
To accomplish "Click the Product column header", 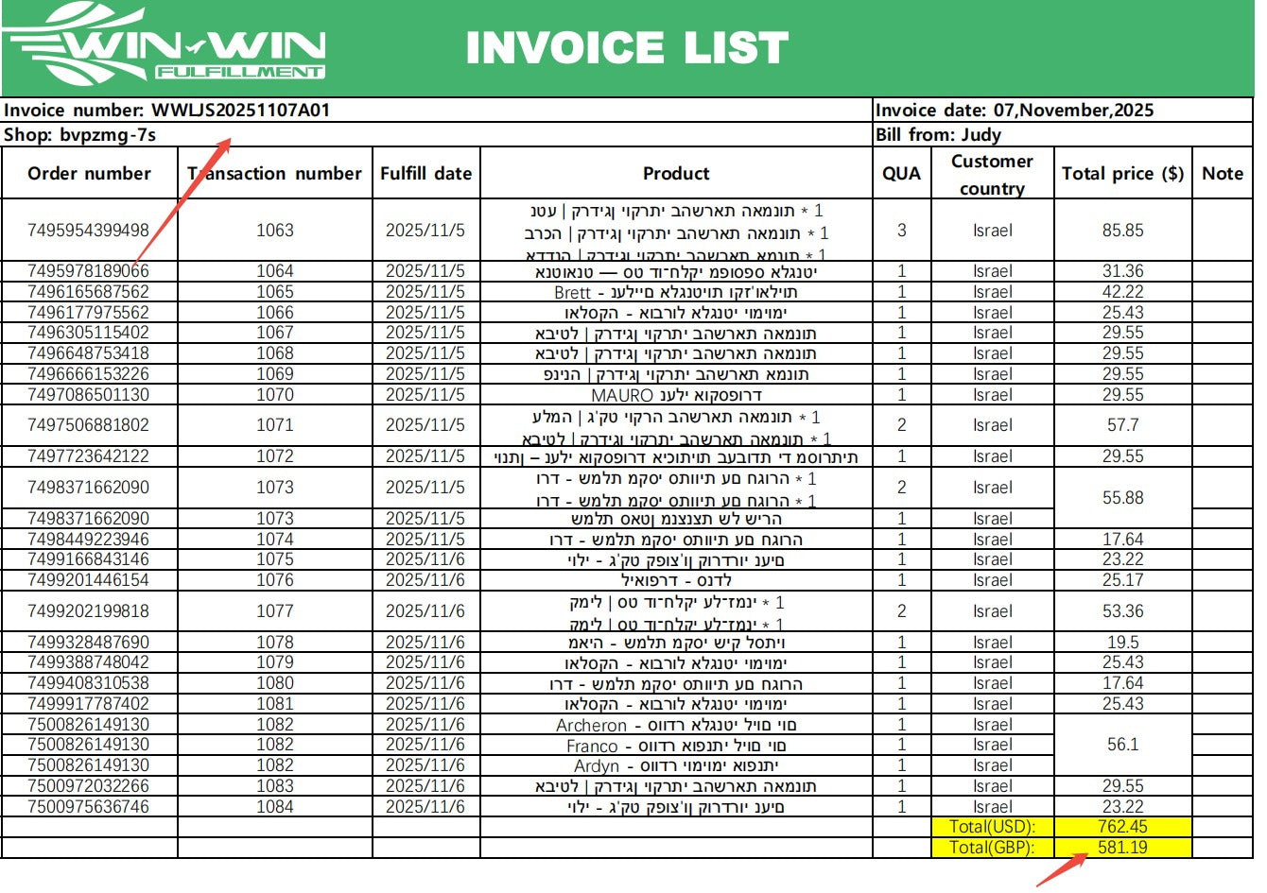I will [675, 173].
